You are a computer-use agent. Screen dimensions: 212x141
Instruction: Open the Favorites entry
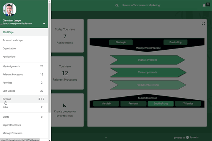pos(24,83)
